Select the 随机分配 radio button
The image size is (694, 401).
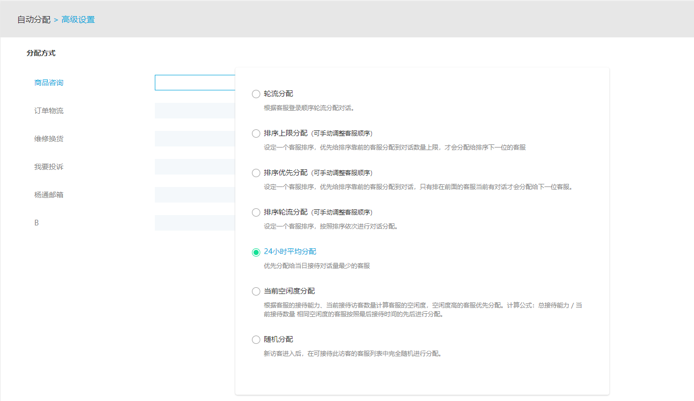256,340
